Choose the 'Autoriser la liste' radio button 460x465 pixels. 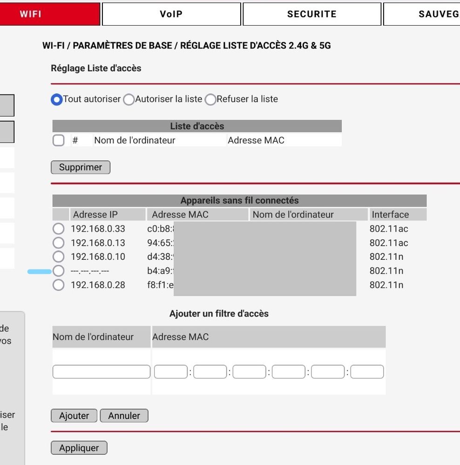coord(129,100)
